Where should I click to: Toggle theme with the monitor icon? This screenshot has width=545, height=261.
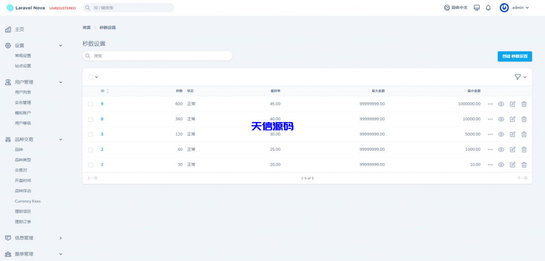click(x=477, y=7)
